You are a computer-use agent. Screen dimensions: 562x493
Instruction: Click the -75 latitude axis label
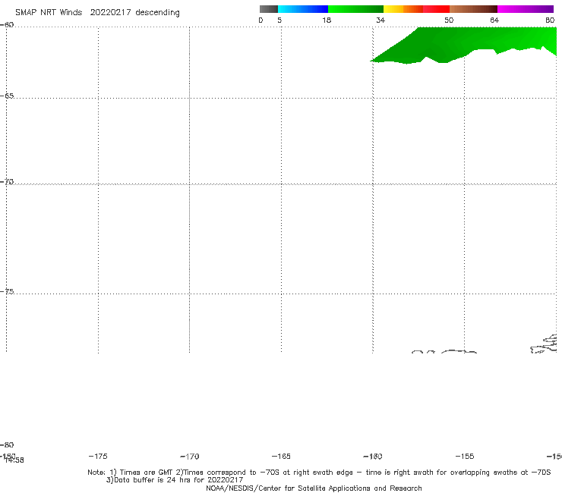(7, 291)
